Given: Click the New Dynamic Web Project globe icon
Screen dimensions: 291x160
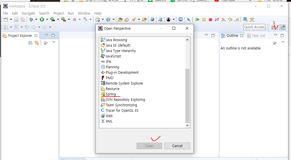Looking at the screenshot, I should click(x=98, y=19).
